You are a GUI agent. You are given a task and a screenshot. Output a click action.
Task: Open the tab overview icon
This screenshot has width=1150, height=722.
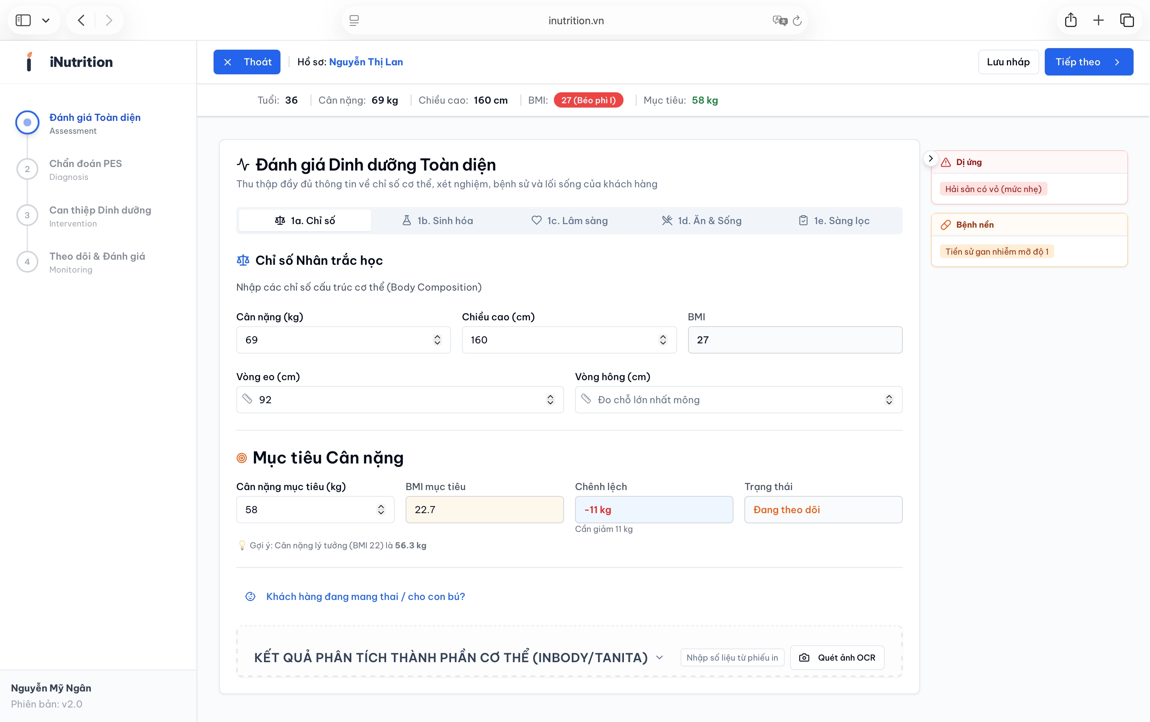coord(1127,20)
